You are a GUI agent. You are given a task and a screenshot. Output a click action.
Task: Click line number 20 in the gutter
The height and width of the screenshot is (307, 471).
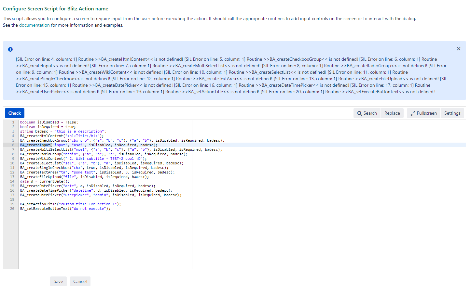[12, 209]
